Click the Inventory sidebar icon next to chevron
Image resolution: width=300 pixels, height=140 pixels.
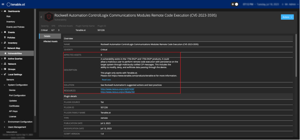(x=5, y=43)
